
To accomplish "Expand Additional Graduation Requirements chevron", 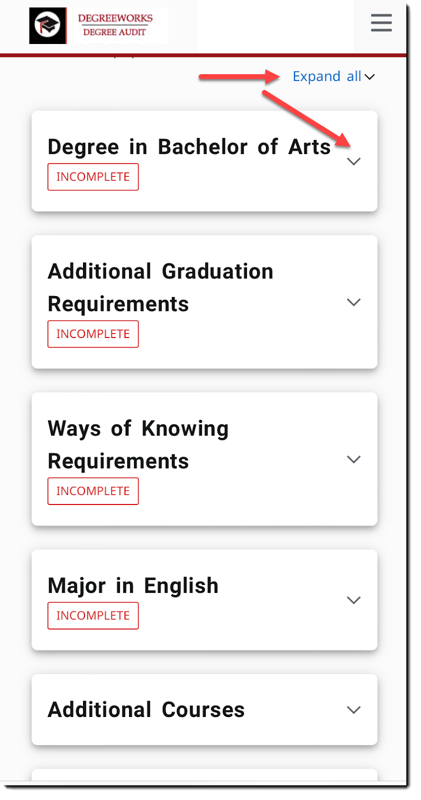I will tap(353, 302).
